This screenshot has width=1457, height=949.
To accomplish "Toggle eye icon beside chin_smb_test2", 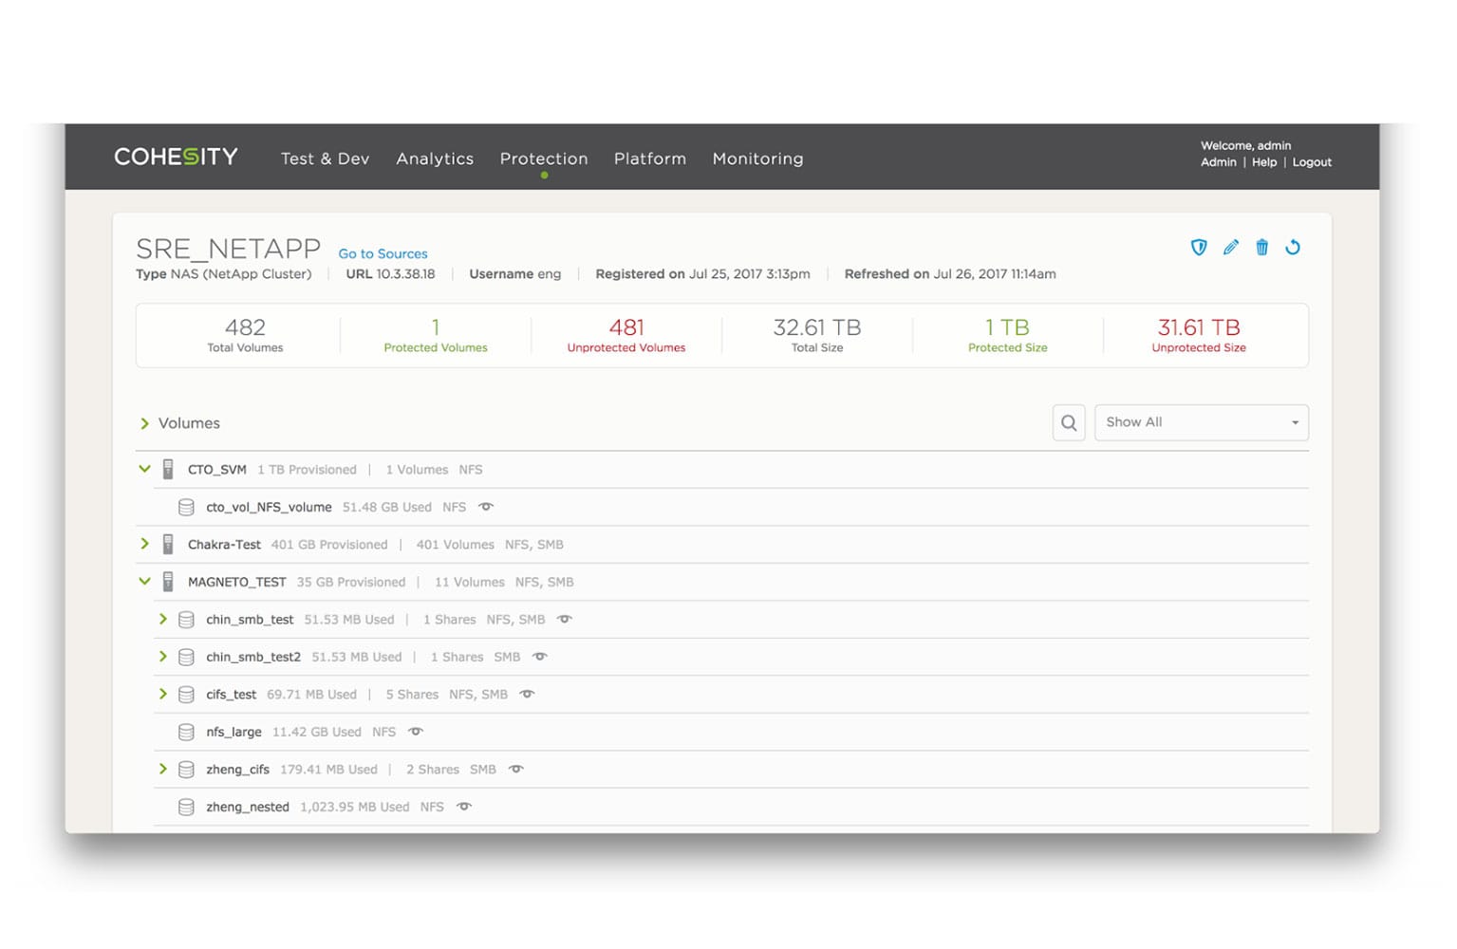I will point(540,657).
